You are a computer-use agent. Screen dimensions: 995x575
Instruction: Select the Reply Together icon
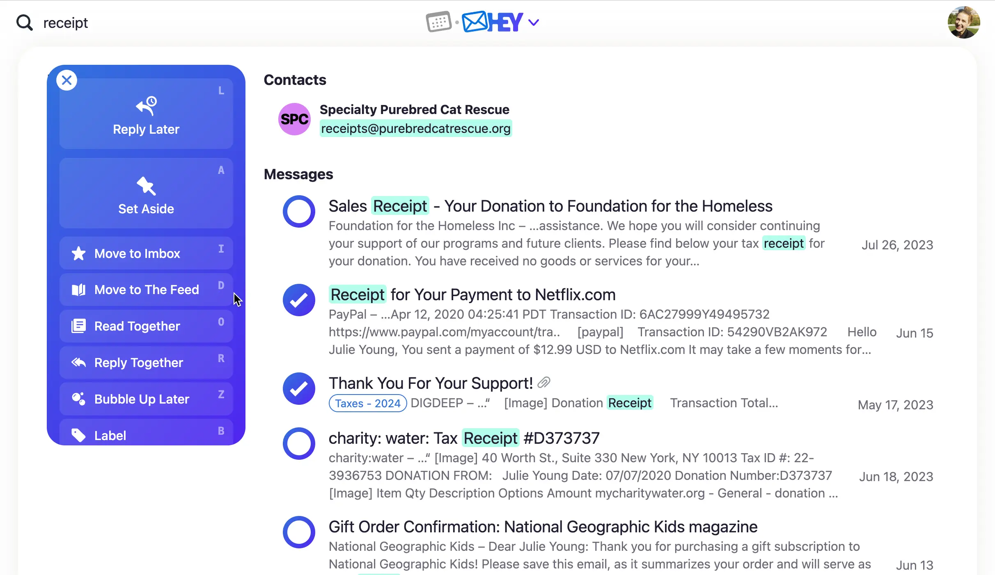[78, 362]
